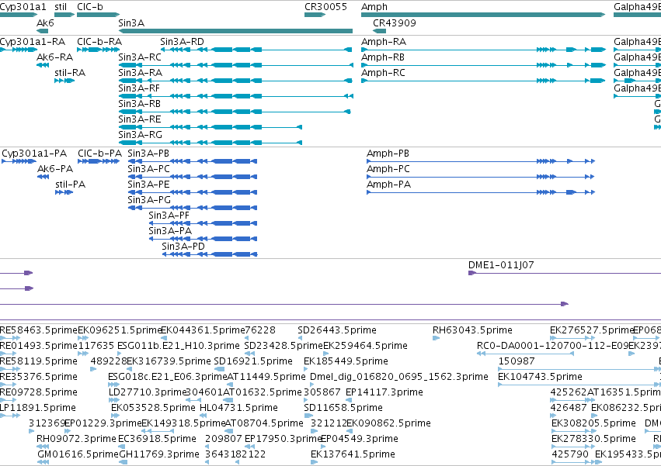The height and width of the screenshot is (466, 661).
Task: Click the CR30055 gene label
Action: 326,7
